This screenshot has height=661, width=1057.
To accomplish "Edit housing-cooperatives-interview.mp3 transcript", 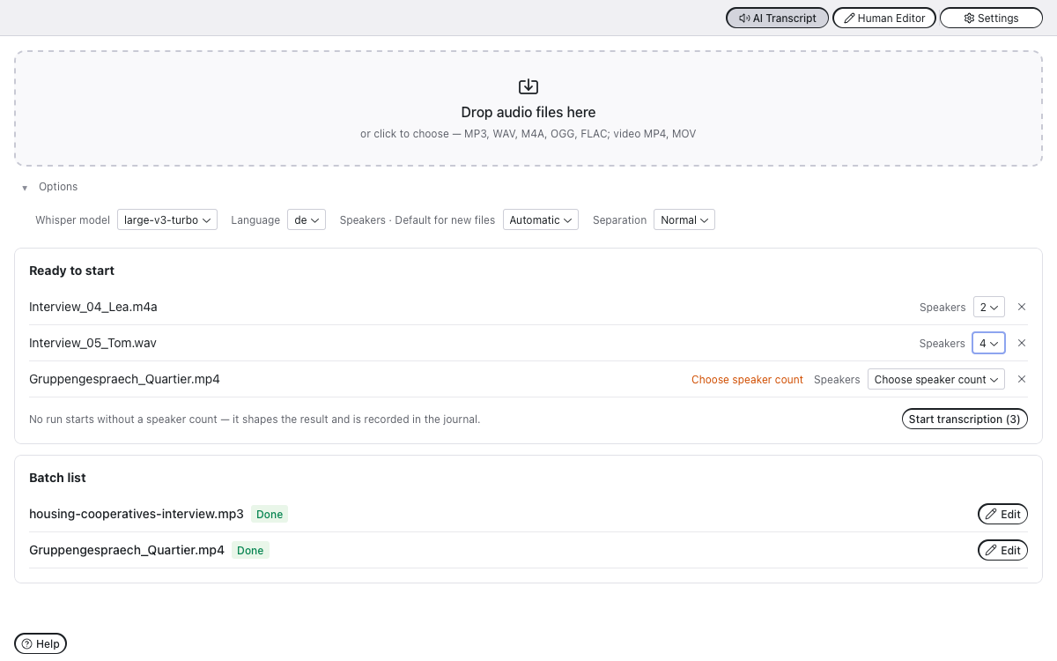I will point(1002,514).
